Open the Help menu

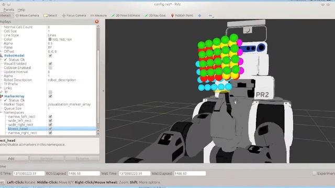click(x=21, y=10)
